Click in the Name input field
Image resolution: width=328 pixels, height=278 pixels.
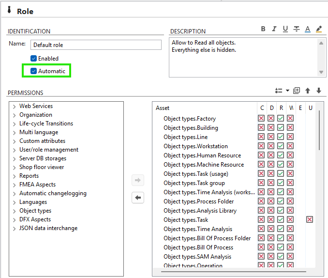96,45
